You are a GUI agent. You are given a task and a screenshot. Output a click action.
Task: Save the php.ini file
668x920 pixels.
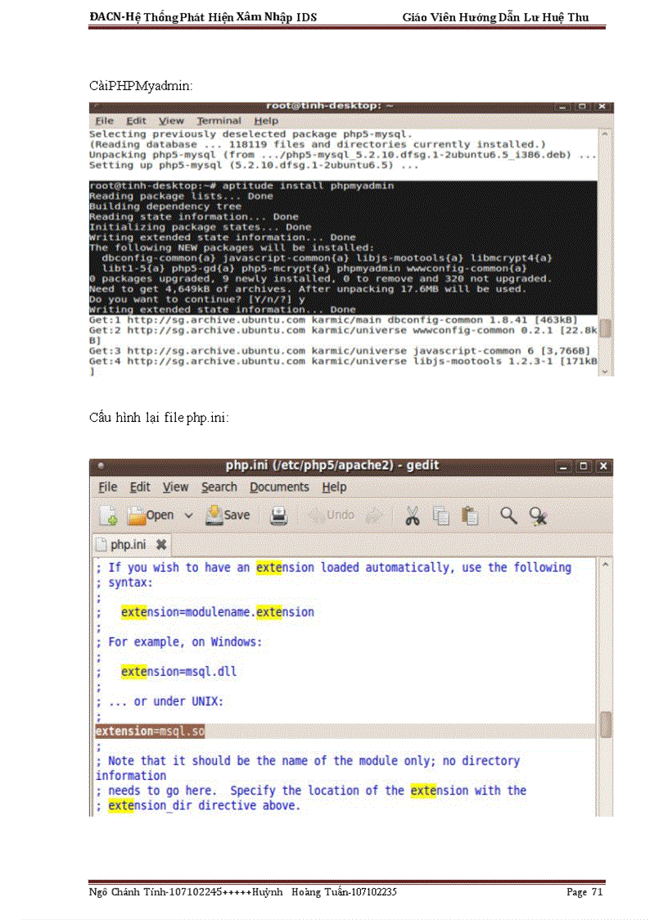(228, 515)
